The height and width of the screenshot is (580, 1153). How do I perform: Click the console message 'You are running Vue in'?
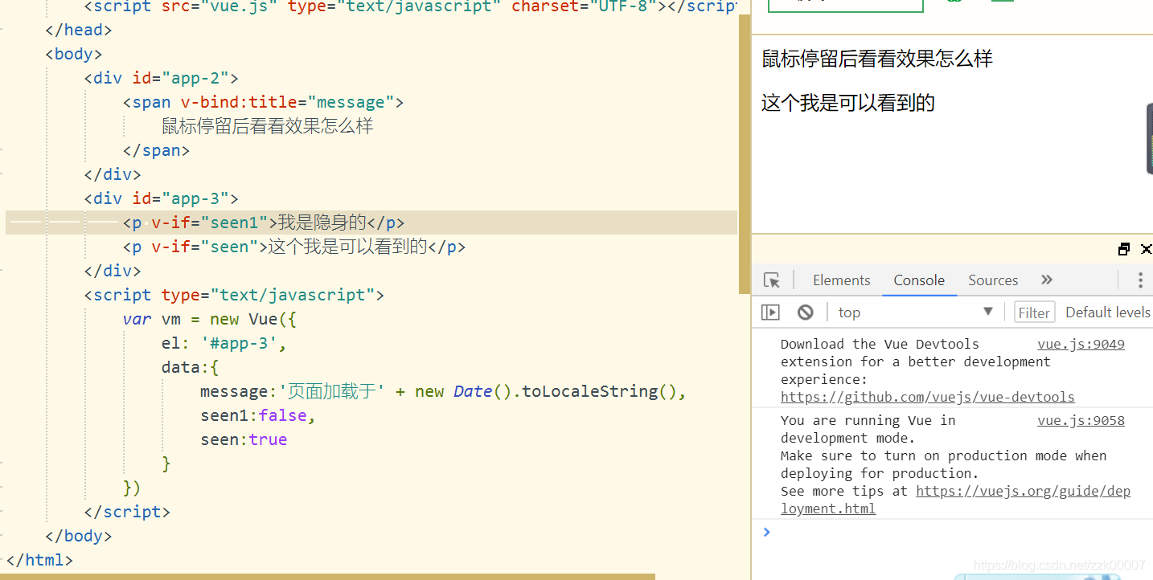tap(868, 420)
